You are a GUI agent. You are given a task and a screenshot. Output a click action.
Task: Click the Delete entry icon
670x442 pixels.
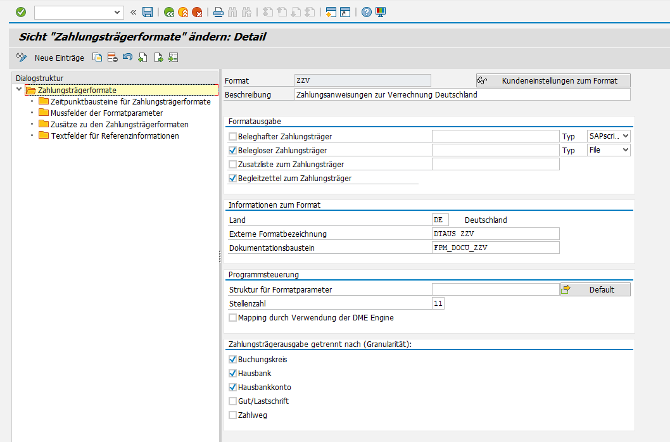[112, 58]
